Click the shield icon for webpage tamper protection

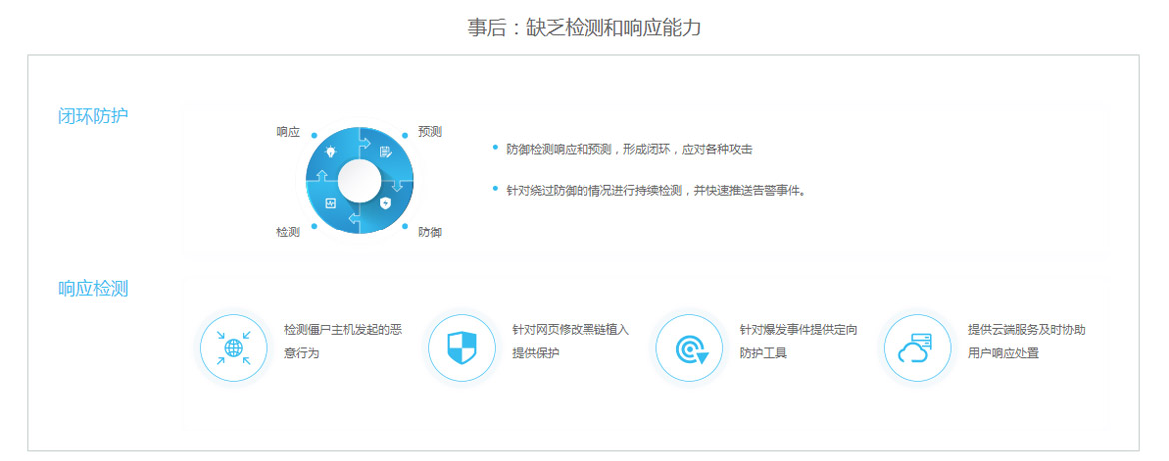[x=461, y=348]
